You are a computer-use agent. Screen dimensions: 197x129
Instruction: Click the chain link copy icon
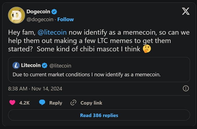pos(73,103)
